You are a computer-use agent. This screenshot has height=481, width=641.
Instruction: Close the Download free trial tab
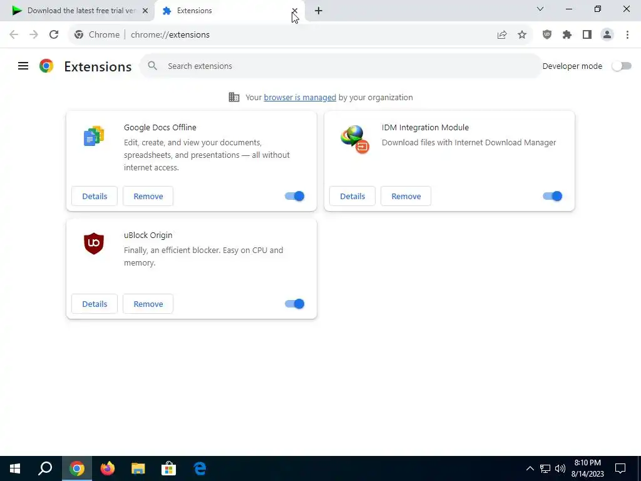click(145, 11)
